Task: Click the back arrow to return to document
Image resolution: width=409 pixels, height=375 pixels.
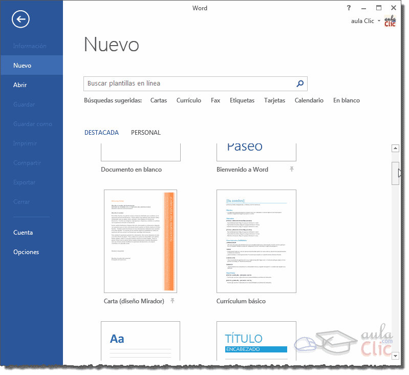Action: point(20,19)
